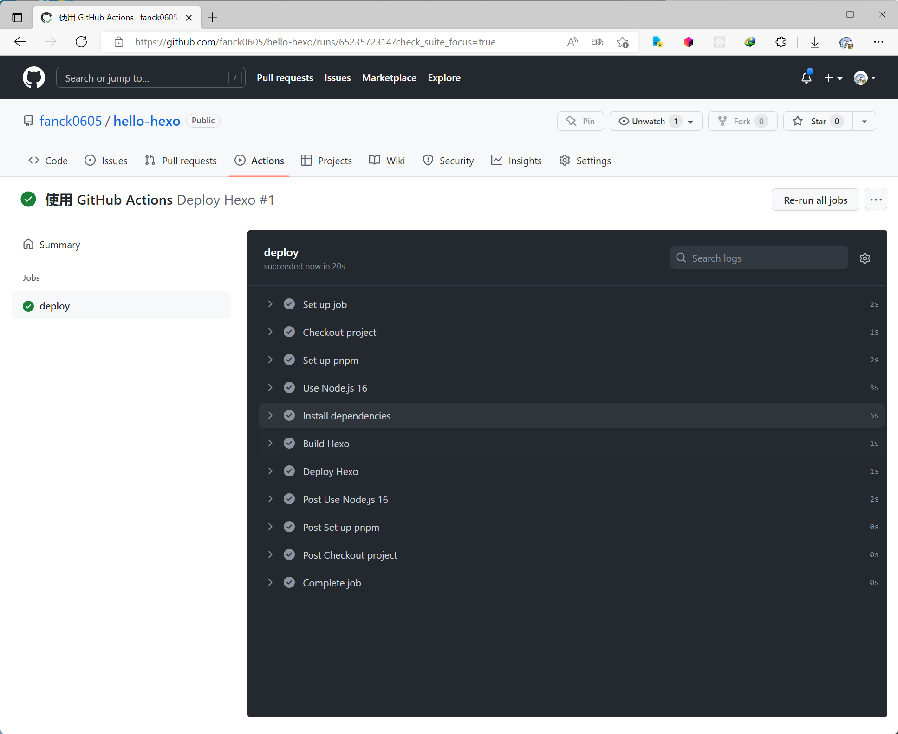Open the Projects tab
Viewport: 898px width, 734px height.
(x=326, y=161)
